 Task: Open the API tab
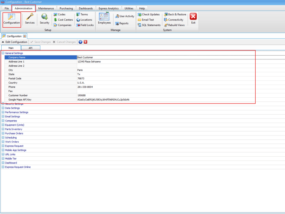[30, 48]
